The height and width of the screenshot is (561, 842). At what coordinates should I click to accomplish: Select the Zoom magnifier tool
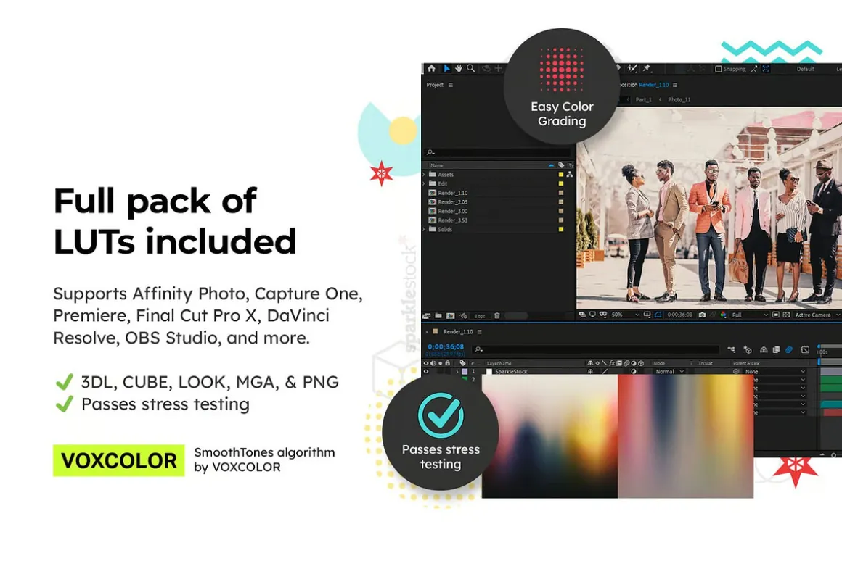470,68
